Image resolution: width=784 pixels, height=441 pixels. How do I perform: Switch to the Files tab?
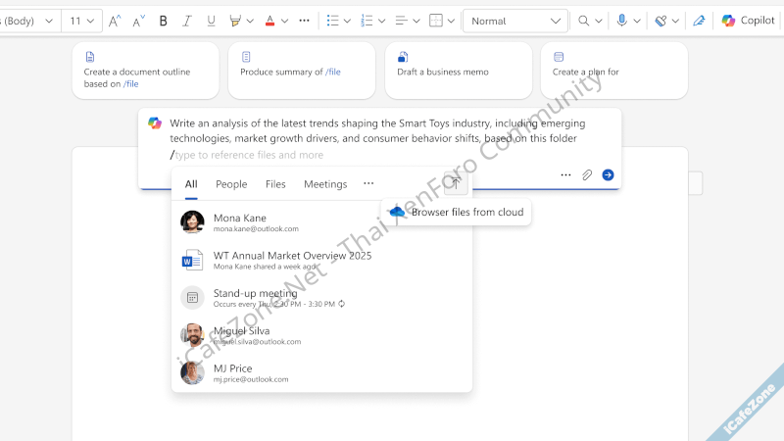click(x=275, y=184)
